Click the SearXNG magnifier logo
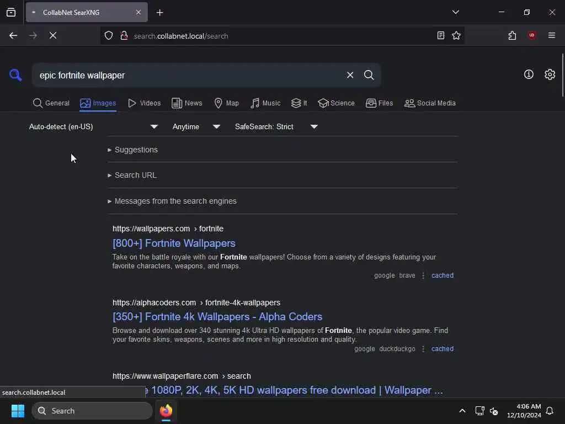The width and height of the screenshot is (565, 424). 15,75
